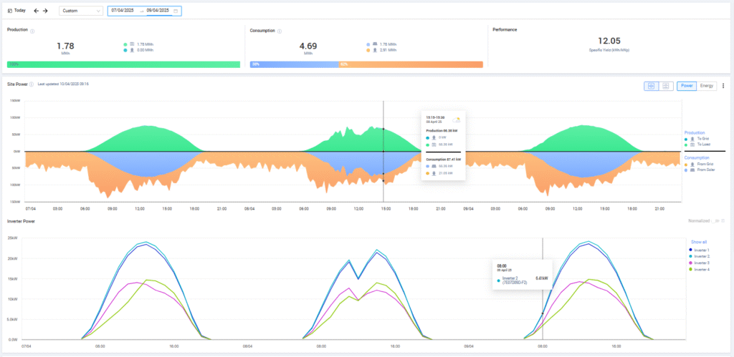Advance to the next date range arrow
Viewport: 734px width, 357px height.
[x=45, y=11]
